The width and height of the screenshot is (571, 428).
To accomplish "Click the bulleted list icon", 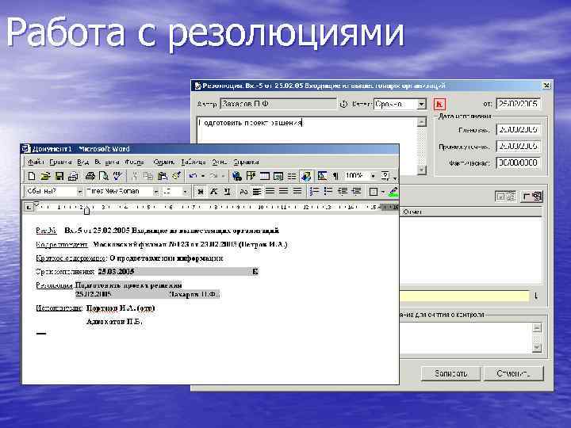I will [x=328, y=192].
